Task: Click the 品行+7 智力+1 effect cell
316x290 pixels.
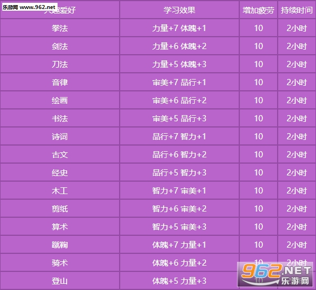Action: [x=179, y=136]
